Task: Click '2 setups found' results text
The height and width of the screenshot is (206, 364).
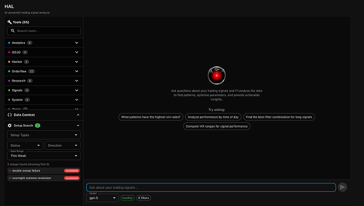Action: coord(28,164)
